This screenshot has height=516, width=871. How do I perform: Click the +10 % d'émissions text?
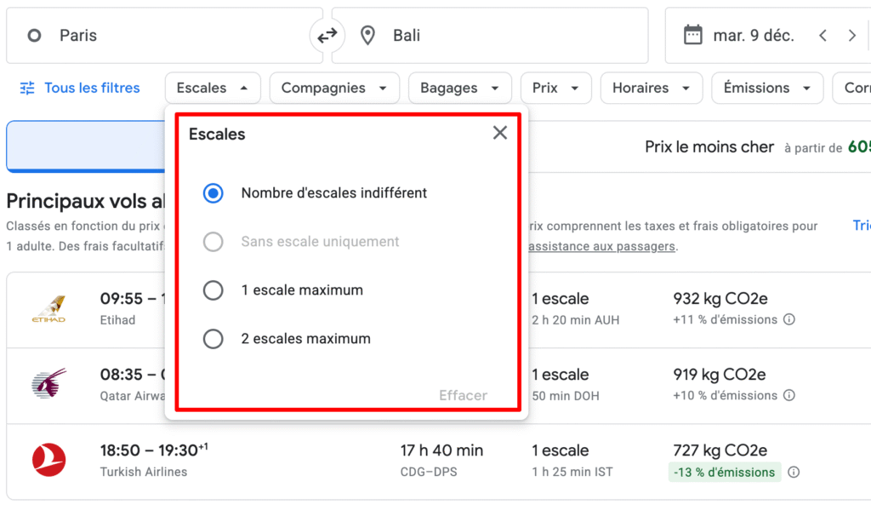[x=725, y=395]
